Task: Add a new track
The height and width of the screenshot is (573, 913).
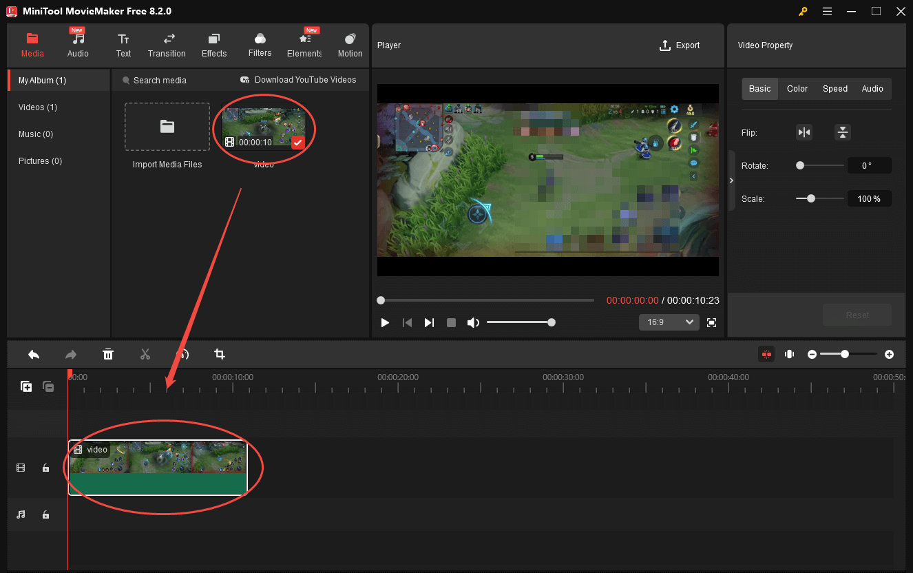Action: [26, 387]
